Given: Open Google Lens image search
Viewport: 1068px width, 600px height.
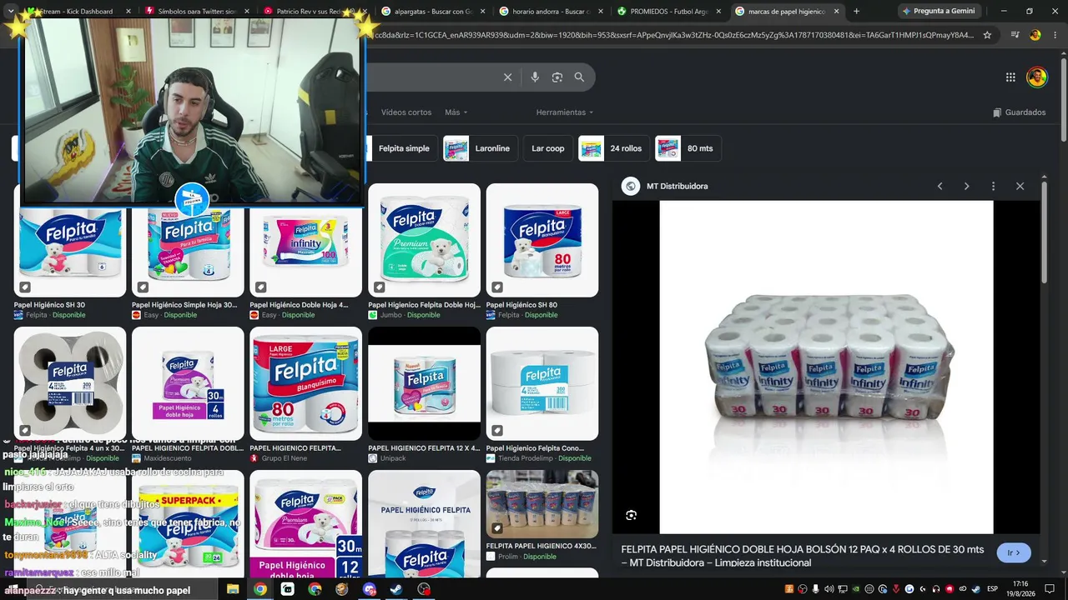Looking at the screenshot, I should [x=557, y=77].
